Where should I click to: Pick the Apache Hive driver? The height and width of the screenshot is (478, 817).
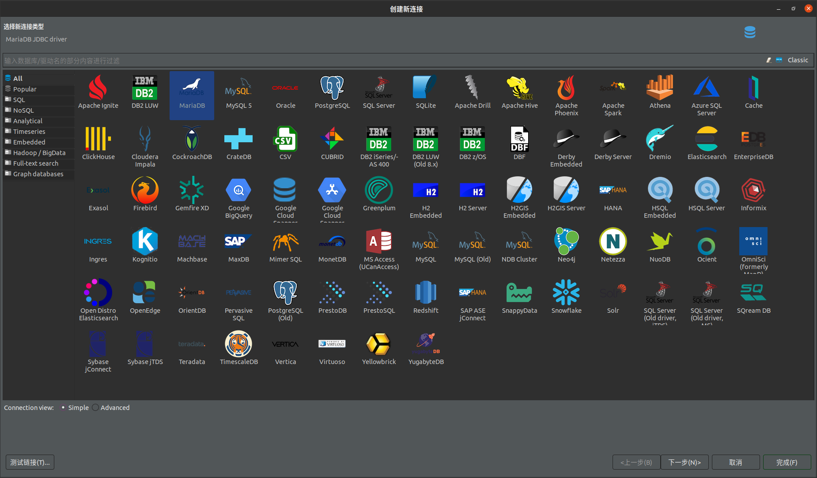point(519,92)
